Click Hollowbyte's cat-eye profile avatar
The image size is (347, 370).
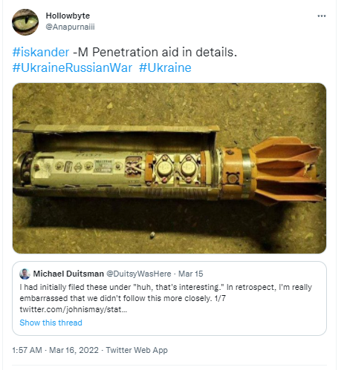click(25, 22)
